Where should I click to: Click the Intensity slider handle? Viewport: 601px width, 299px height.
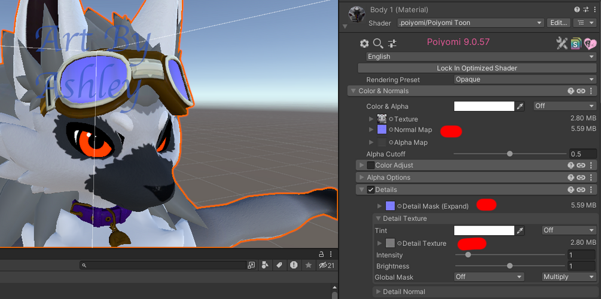[468, 255]
